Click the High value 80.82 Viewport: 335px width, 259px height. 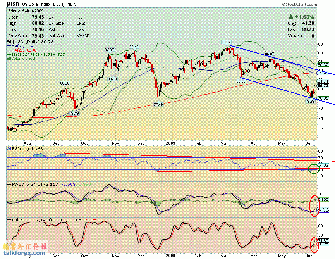(38, 23)
